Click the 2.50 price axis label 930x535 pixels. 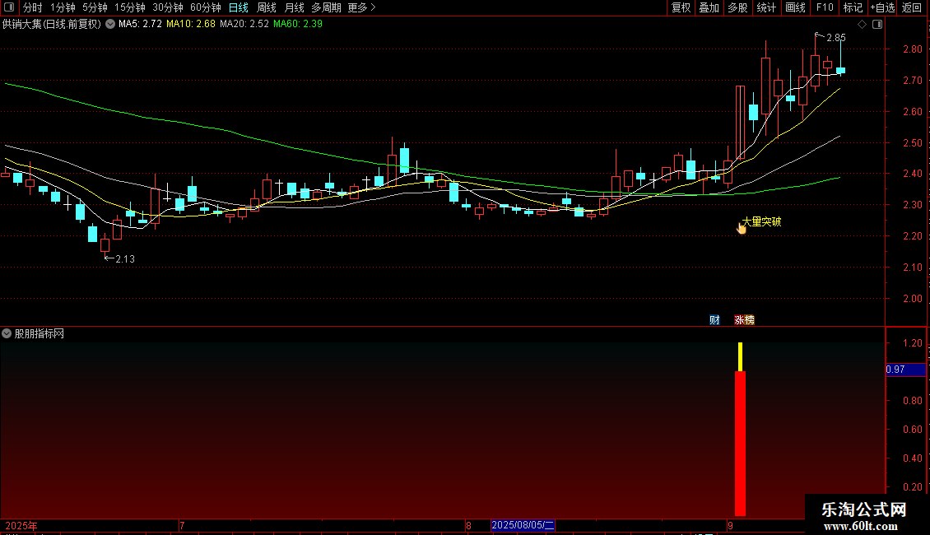coord(912,143)
